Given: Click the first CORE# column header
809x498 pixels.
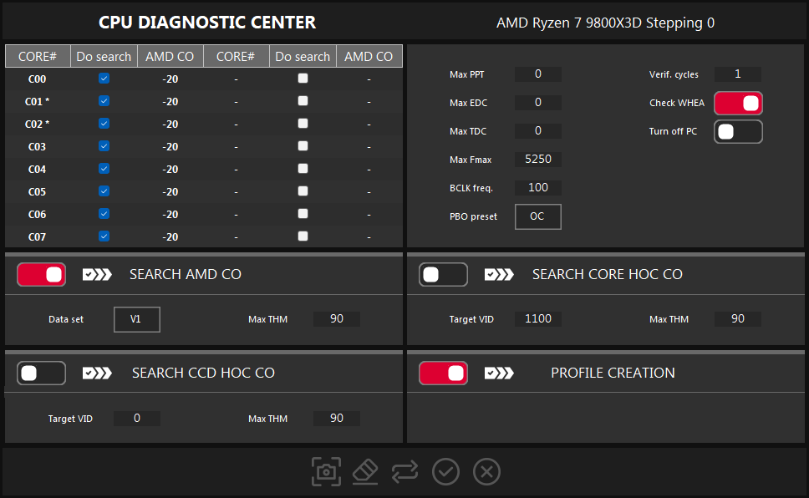Looking at the screenshot, I should [38, 57].
